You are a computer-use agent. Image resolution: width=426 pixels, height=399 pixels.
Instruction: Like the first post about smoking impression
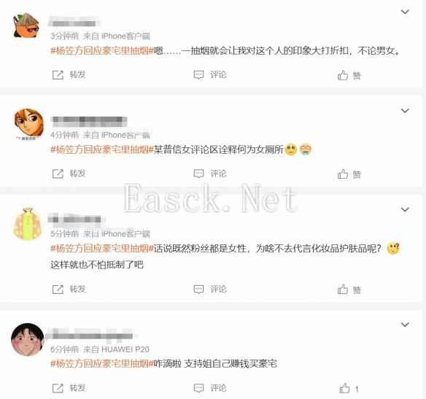(343, 75)
